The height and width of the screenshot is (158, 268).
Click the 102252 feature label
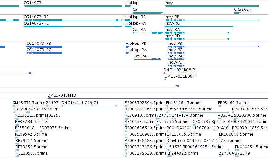tap(54, 115)
